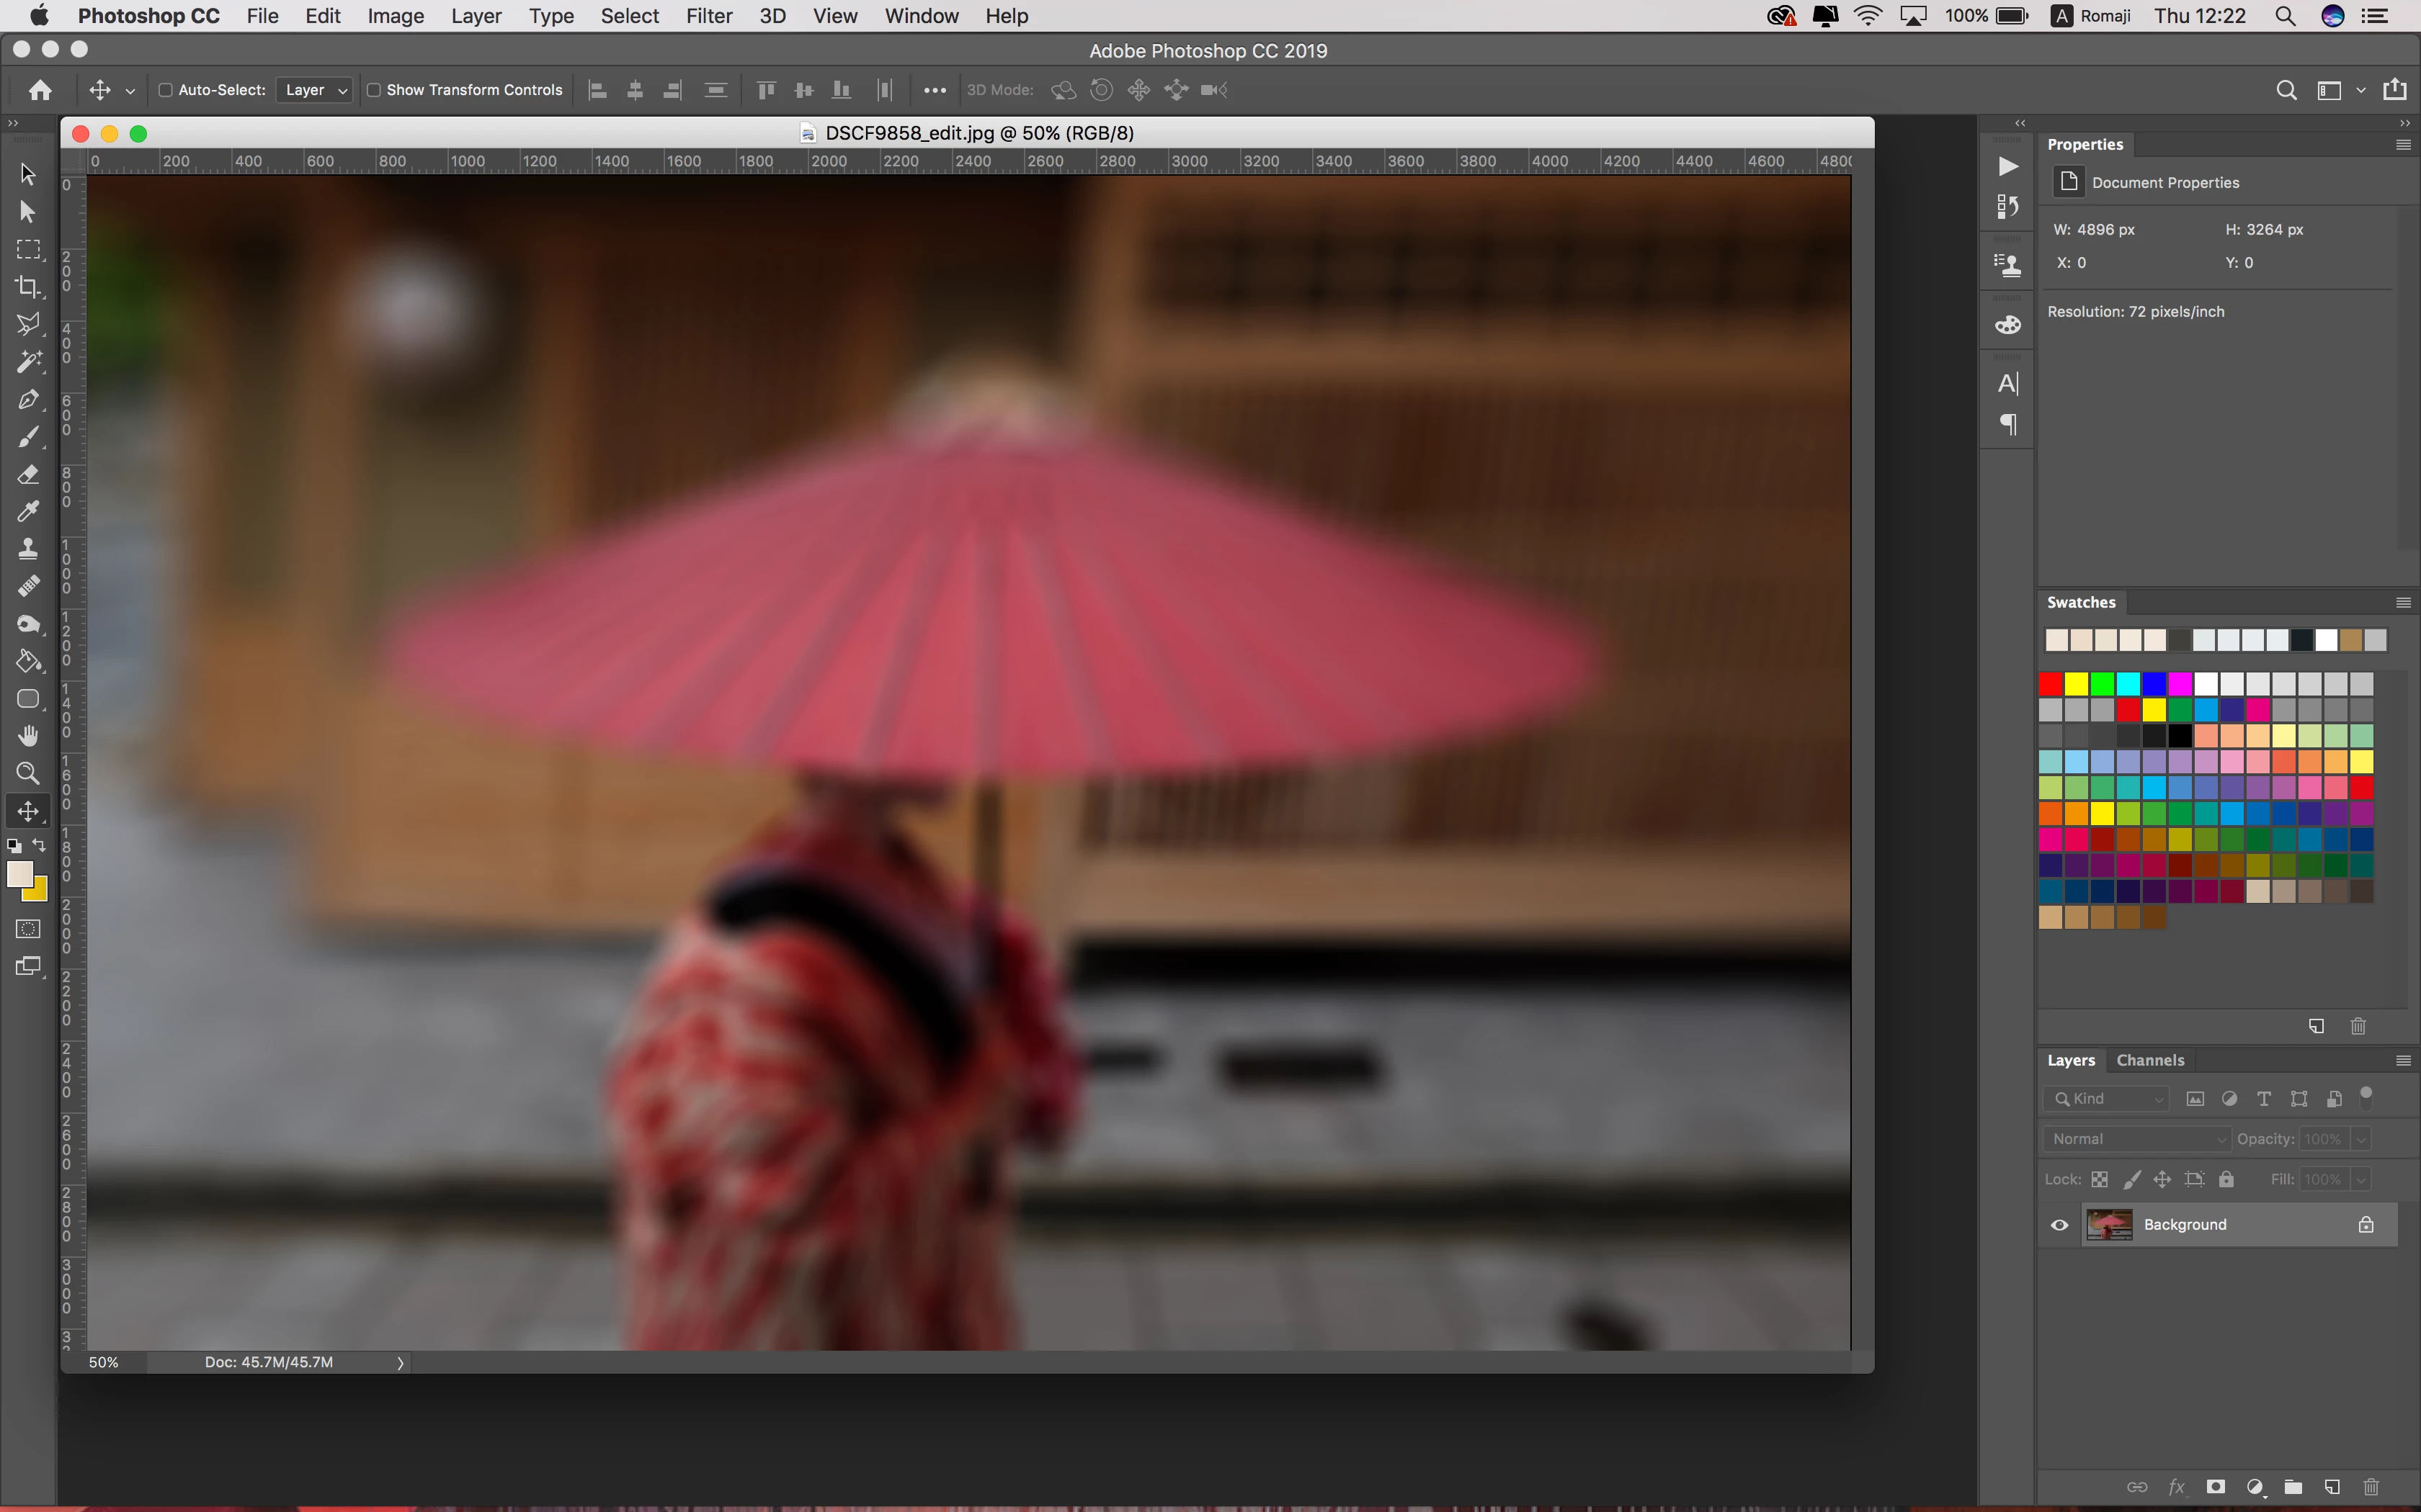Image resolution: width=2421 pixels, height=1512 pixels.
Task: Open the Auto-Select Layer dropdown
Action: click(x=314, y=90)
